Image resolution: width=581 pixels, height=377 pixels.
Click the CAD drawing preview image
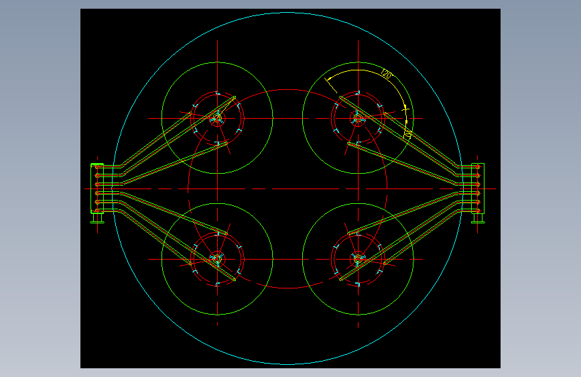coord(290,188)
